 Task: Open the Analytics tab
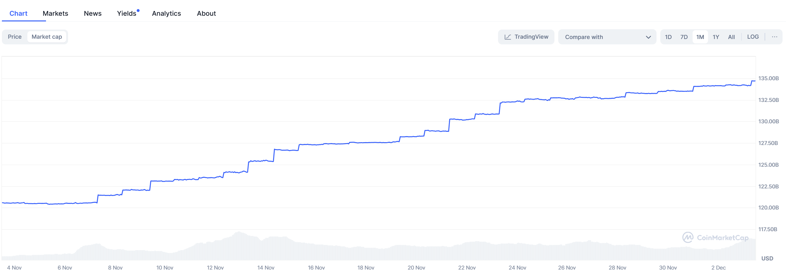[x=166, y=14]
